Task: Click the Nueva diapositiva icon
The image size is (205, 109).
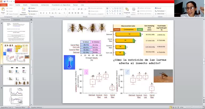Action: (24, 10)
